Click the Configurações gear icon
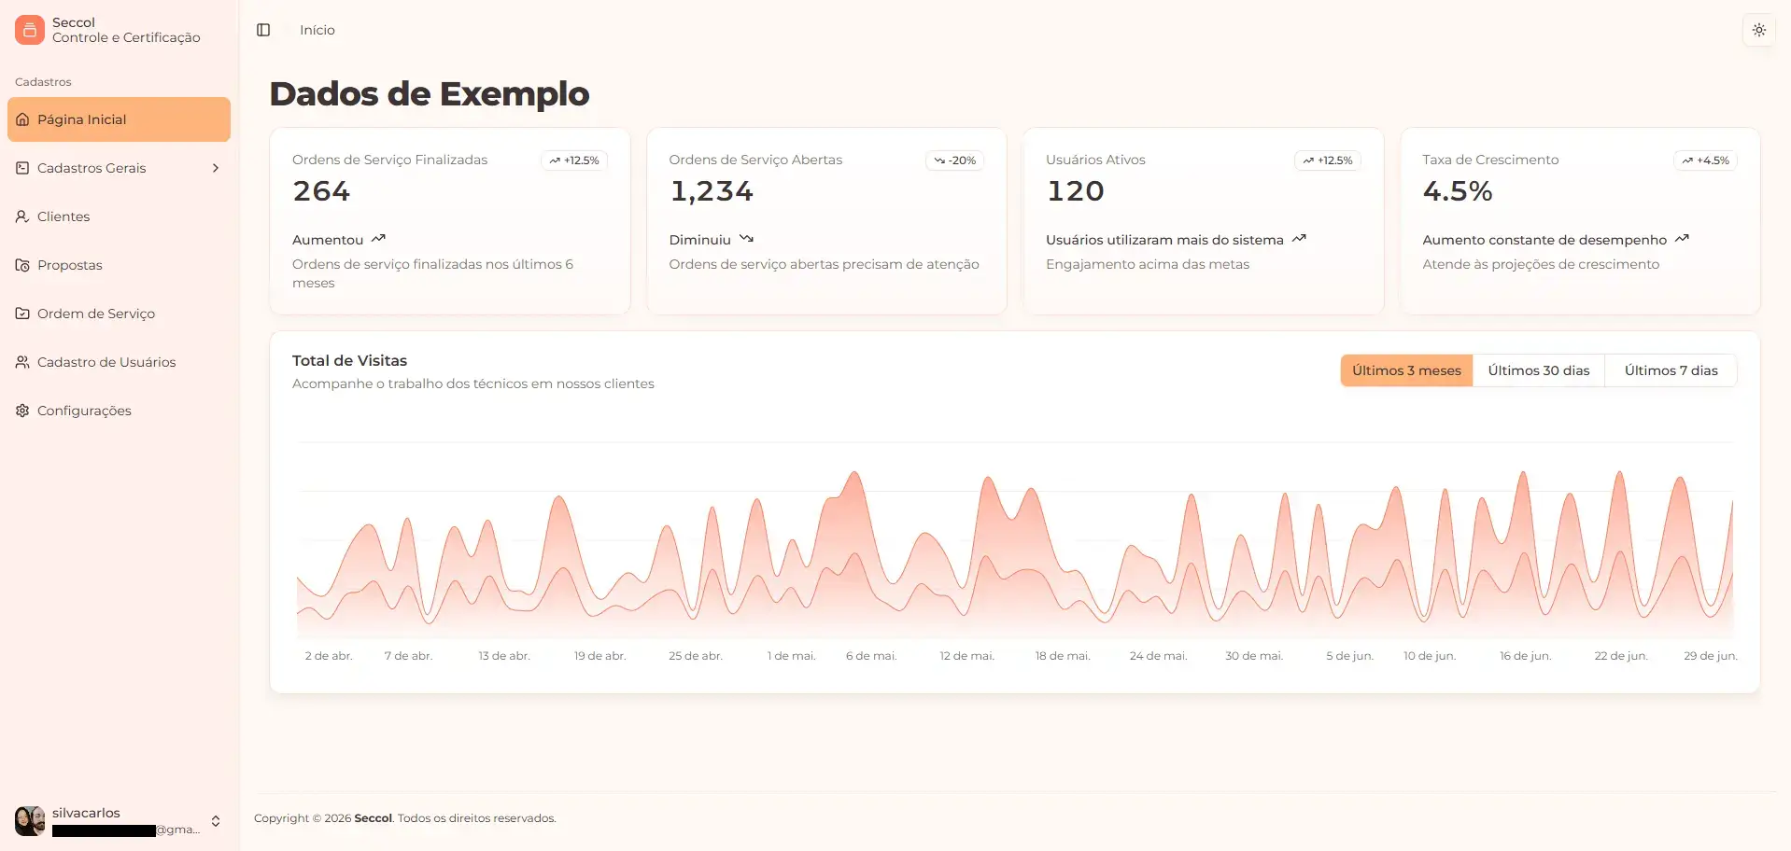1791x851 pixels. click(21, 411)
